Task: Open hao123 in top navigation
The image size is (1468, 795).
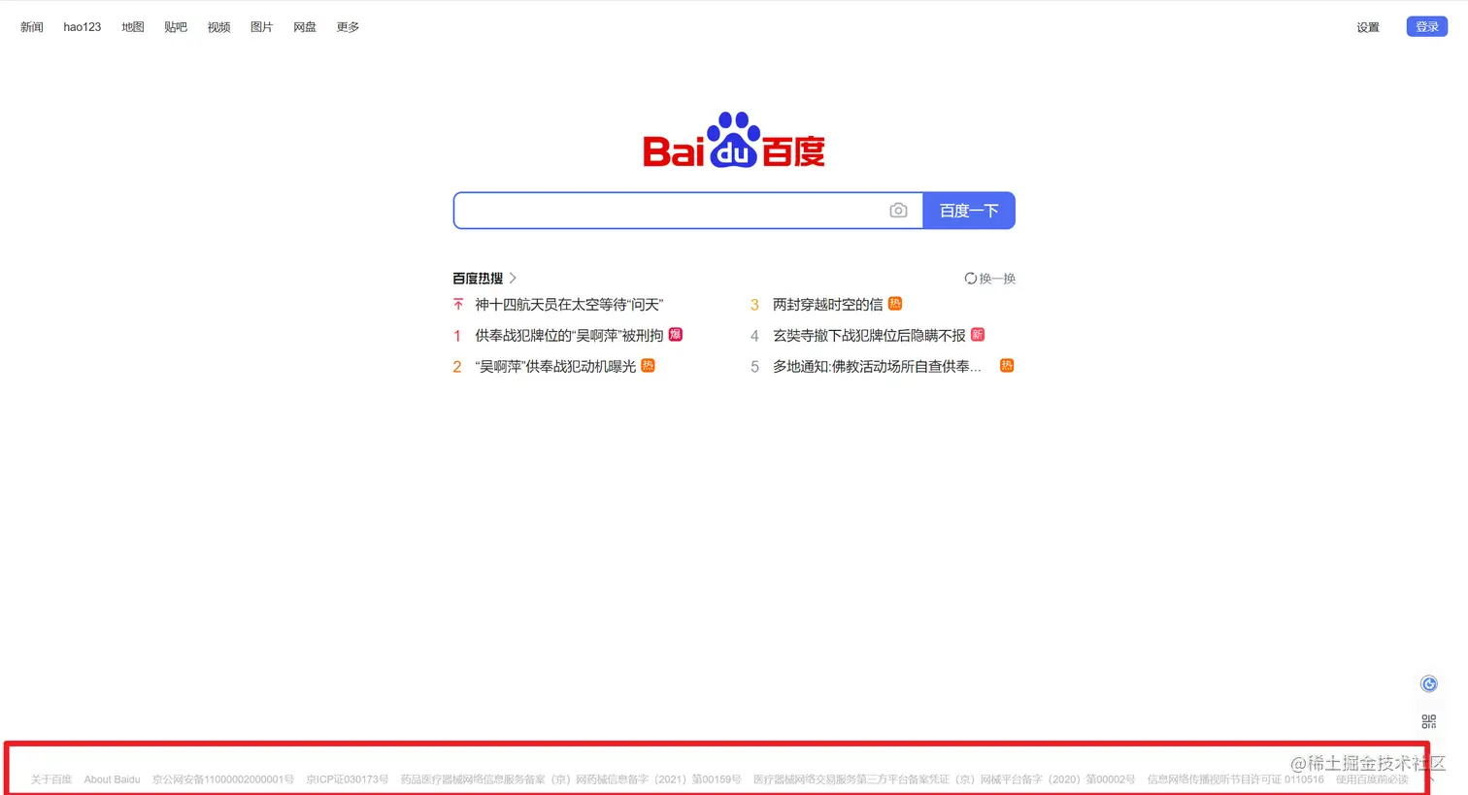Action: tap(83, 27)
